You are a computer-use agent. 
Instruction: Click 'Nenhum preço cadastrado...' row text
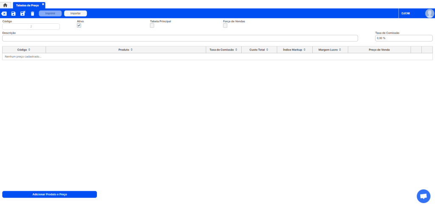pos(23,56)
